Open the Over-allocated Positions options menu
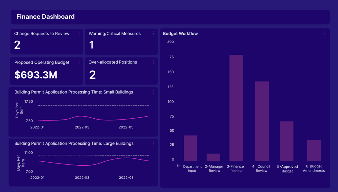This screenshot has height=192, width=338. pyautogui.click(x=153, y=62)
